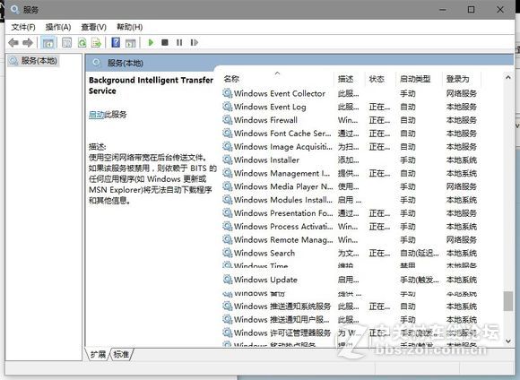This screenshot has height=380, width=520.
Task: Open the Help question-mark toolbar icon
Action: pyautogui.click(x=116, y=42)
